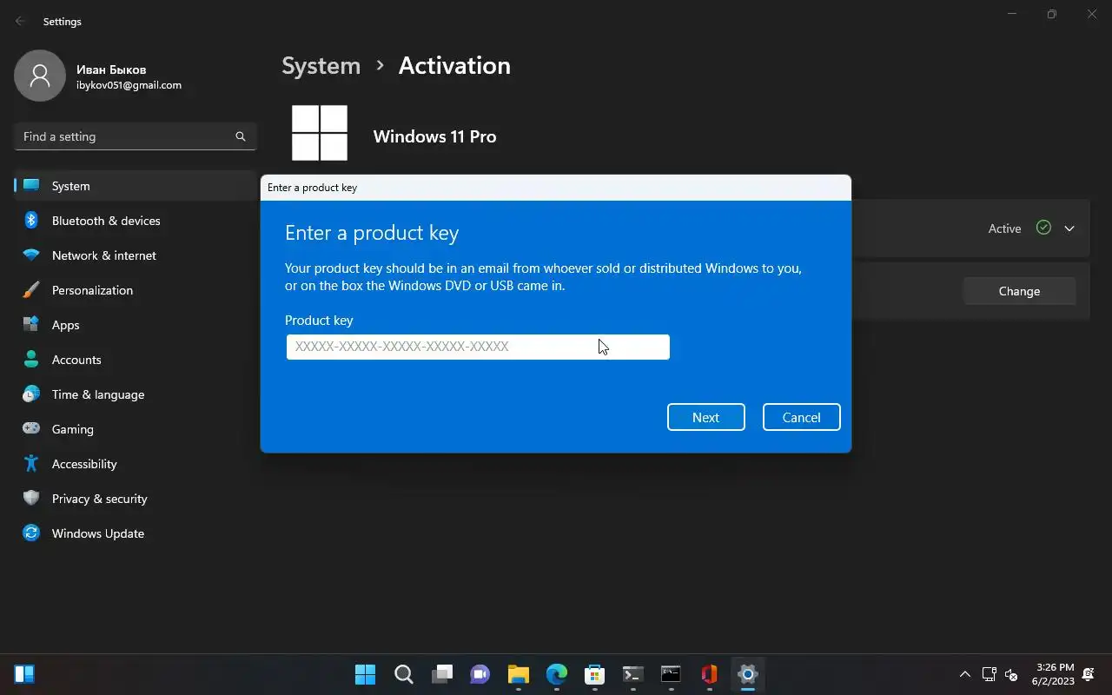Open Gaming settings
1112x695 pixels.
(x=136, y=429)
